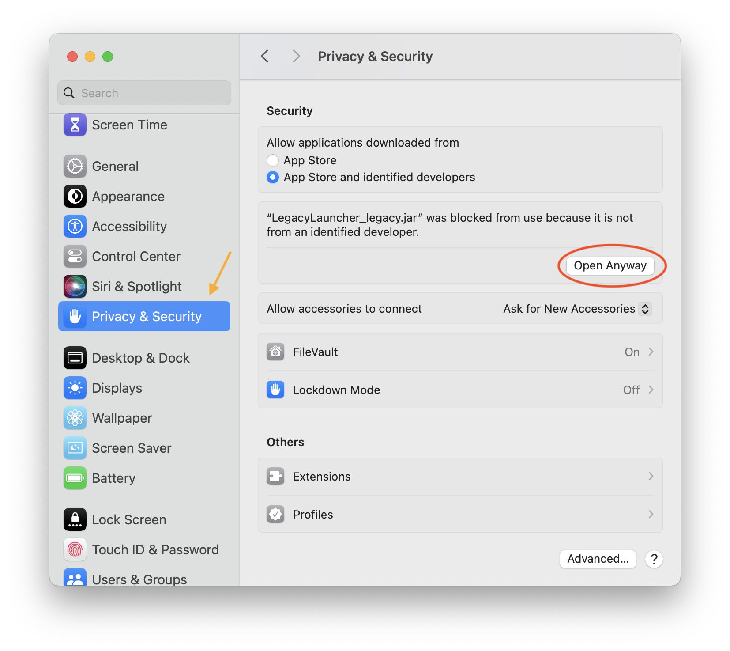
Task: Open the General settings pane
Action: 144,167
